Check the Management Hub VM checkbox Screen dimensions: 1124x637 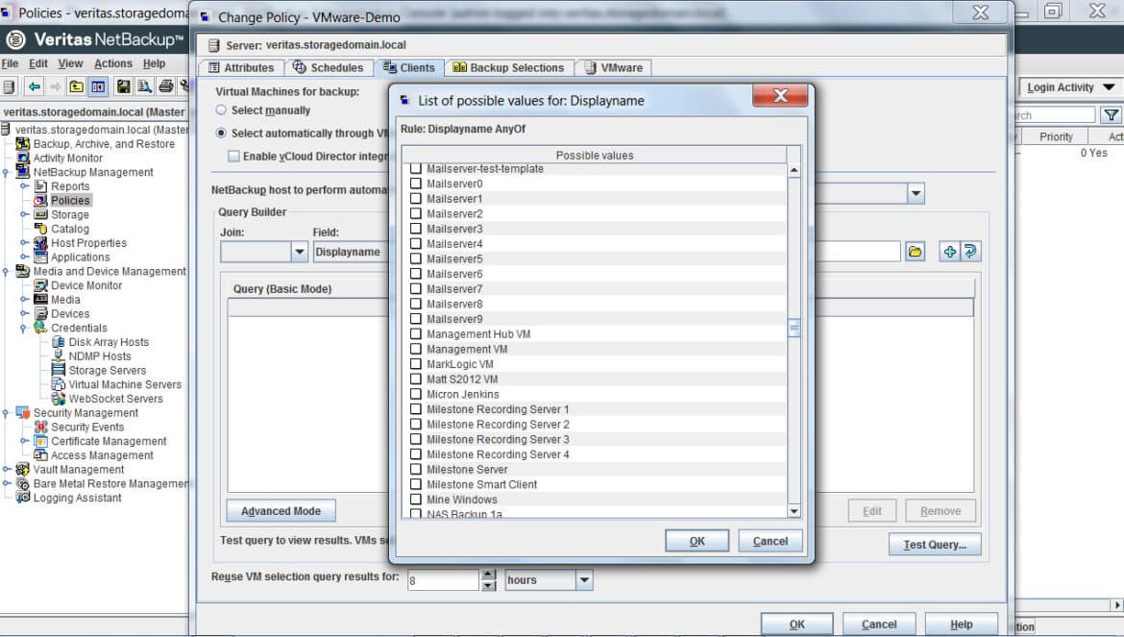pyautogui.click(x=416, y=334)
